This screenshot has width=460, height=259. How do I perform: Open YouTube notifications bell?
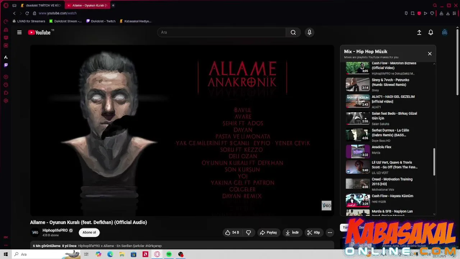coord(431,32)
